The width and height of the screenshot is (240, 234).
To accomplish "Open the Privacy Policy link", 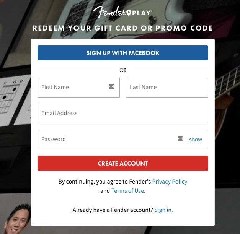I will [x=170, y=182].
